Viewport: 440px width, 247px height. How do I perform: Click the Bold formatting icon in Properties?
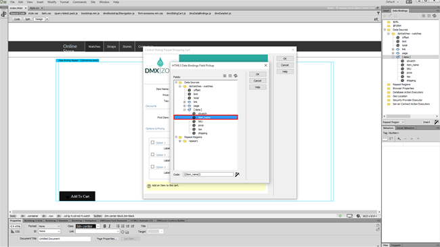(105, 226)
